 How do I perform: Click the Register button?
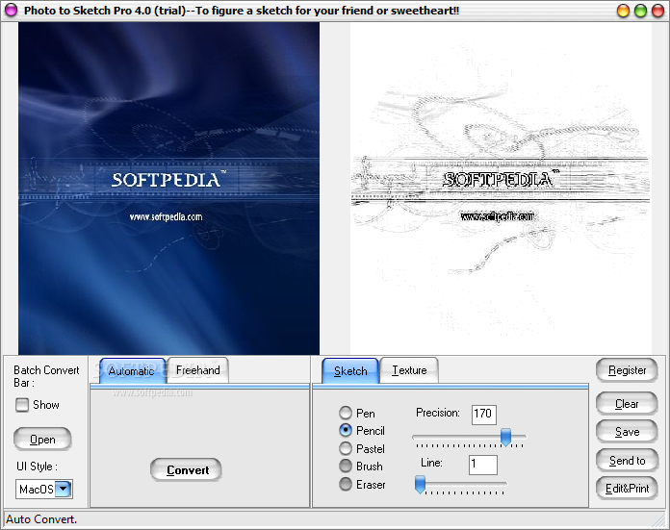pyautogui.click(x=627, y=370)
